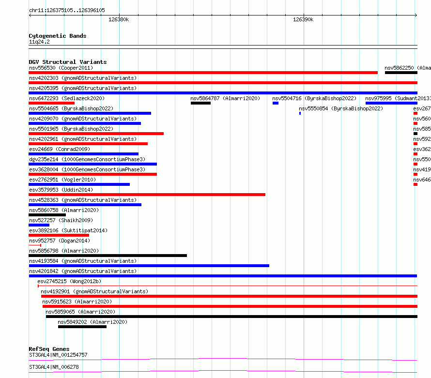Open the nsv6472293 (Sedlazeck2020) label
The height and width of the screenshot is (378, 431).
click(67, 98)
